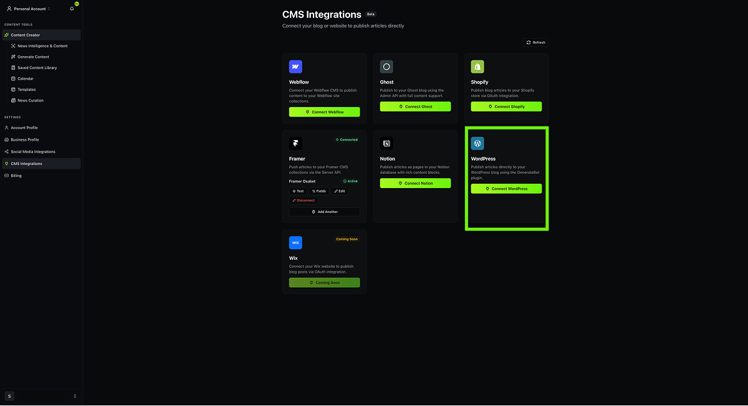This screenshot has height=406, width=748.
Task: Expand the Personal Account switcher
Action: (29, 9)
